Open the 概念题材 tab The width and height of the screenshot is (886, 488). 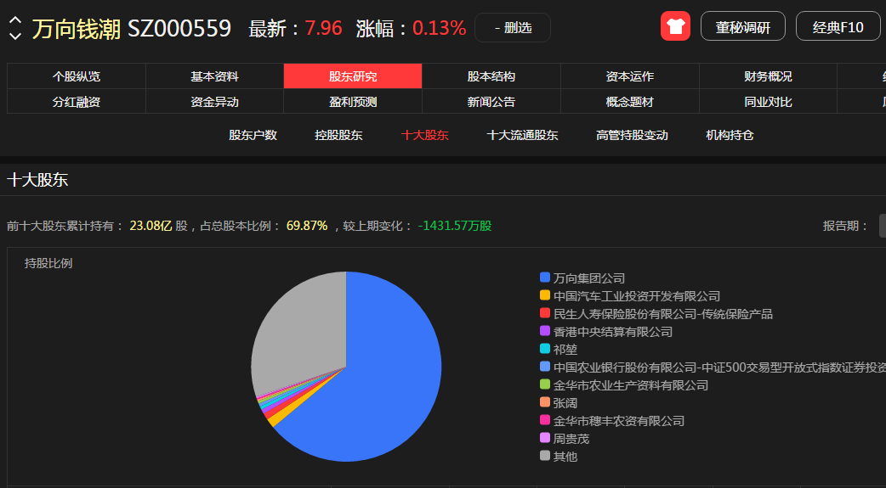click(x=629, y=102)
